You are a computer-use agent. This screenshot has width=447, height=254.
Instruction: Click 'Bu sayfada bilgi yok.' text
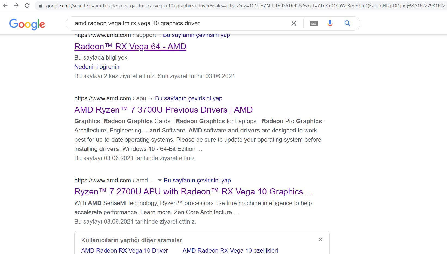[x=102, y=58]
